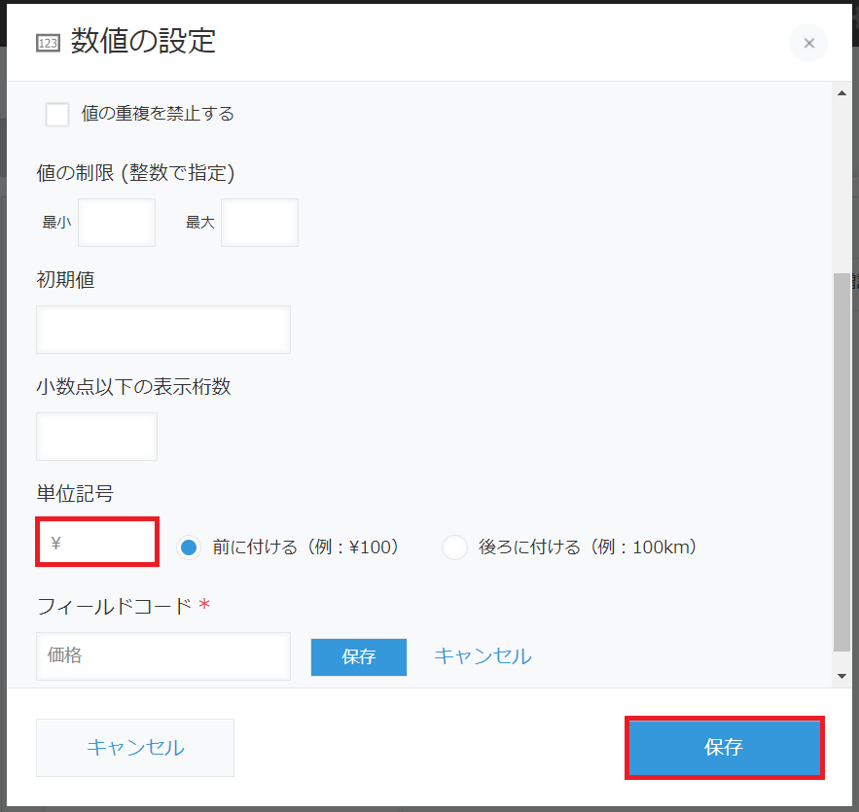Close the 数値の設定 dialog with X

[808, 43]
